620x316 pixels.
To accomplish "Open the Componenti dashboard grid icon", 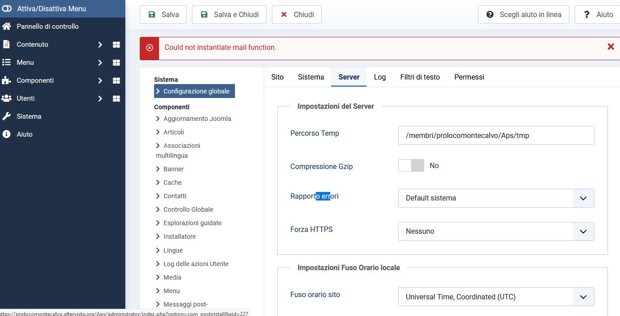I will point(116,80).
